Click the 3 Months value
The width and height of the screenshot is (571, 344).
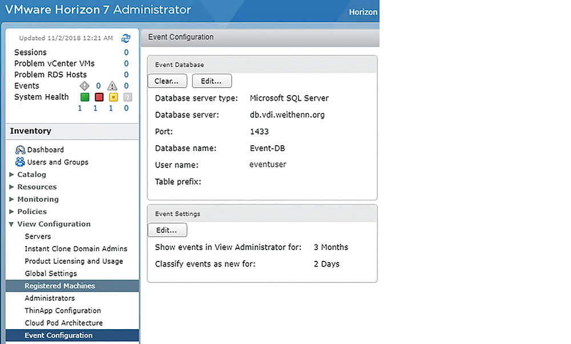pyautogui.click(x=331, y=247)
